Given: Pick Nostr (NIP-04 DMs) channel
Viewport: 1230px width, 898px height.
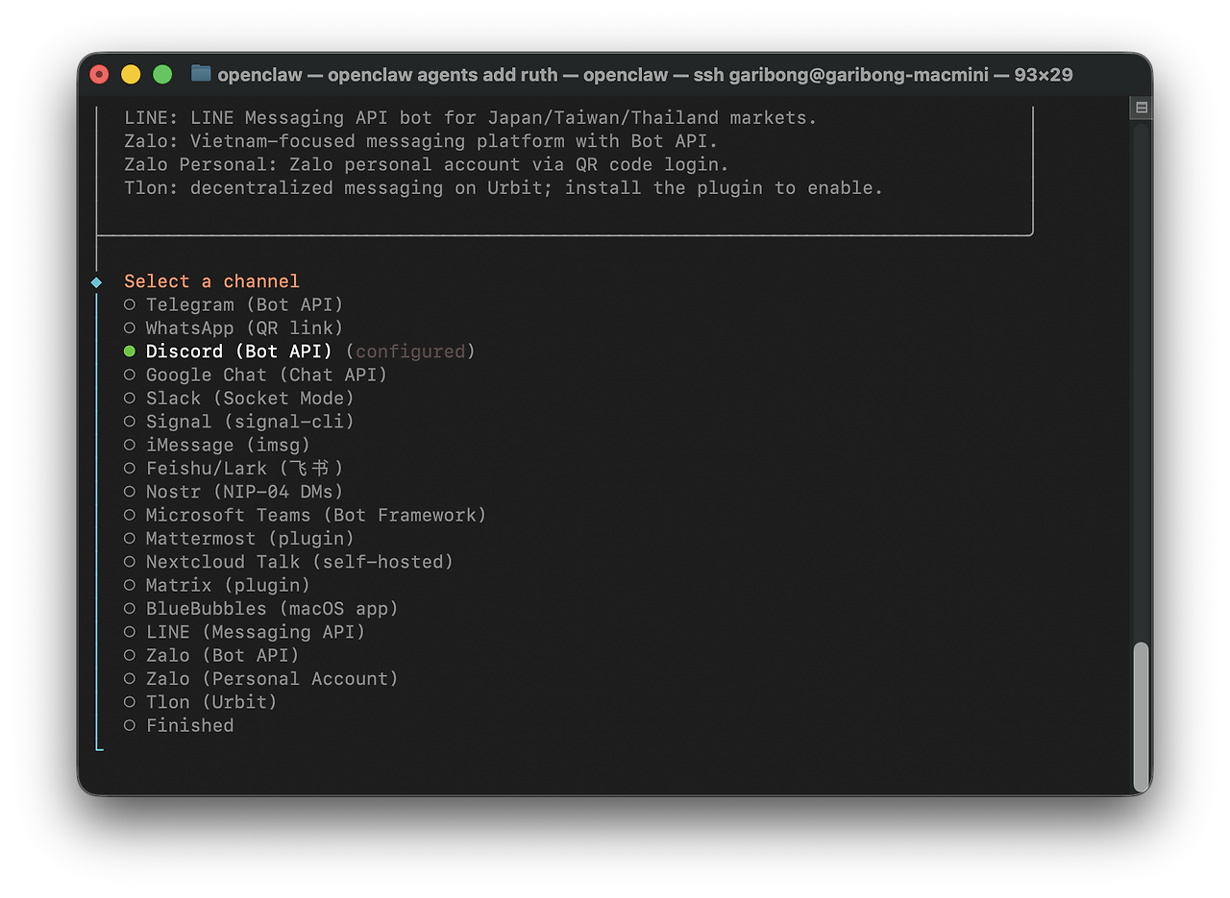Looking at the screenshot, I should [x=234, y=492].
